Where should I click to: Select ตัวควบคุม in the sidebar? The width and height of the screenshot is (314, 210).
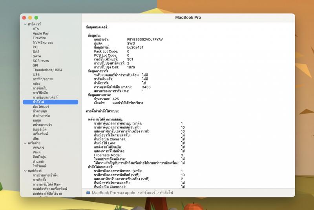(x=40, y=111)
